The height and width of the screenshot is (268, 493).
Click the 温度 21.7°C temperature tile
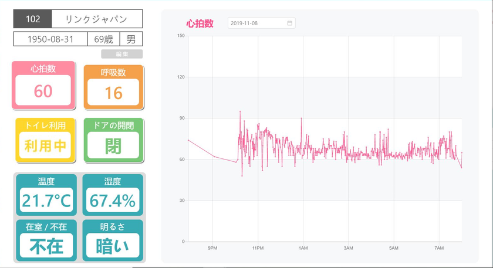[x=46, y=195]
